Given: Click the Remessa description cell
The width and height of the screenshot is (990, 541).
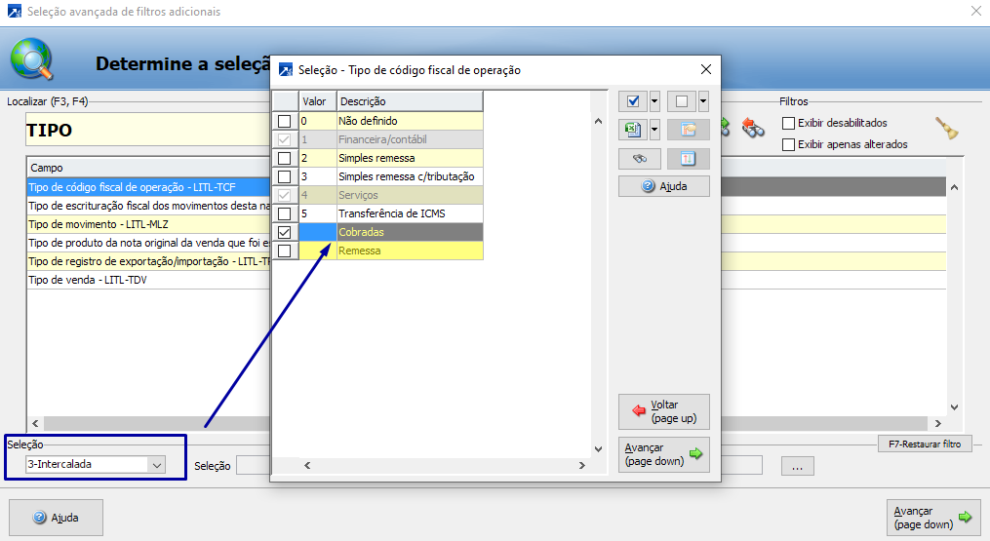Looking at the screenshot, I should (x=410, y=251).
